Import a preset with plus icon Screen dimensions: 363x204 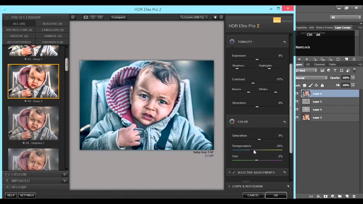pos(65,181)
